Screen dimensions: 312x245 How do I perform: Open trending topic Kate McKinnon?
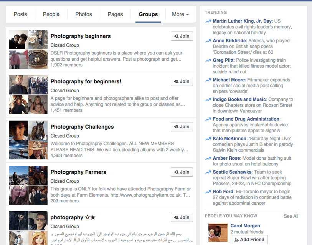click(x=229, y=138)
